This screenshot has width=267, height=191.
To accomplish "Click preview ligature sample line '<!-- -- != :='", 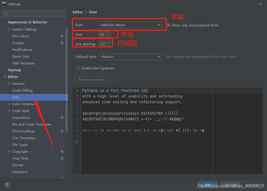I will [143, 131].
